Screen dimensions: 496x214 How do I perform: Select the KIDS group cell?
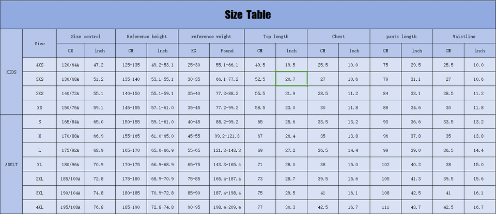(x=11, y=72)
